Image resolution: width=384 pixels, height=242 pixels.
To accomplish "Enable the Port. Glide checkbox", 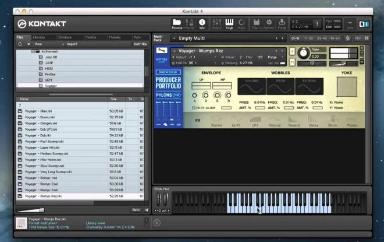I will click(x=194, y=108).
